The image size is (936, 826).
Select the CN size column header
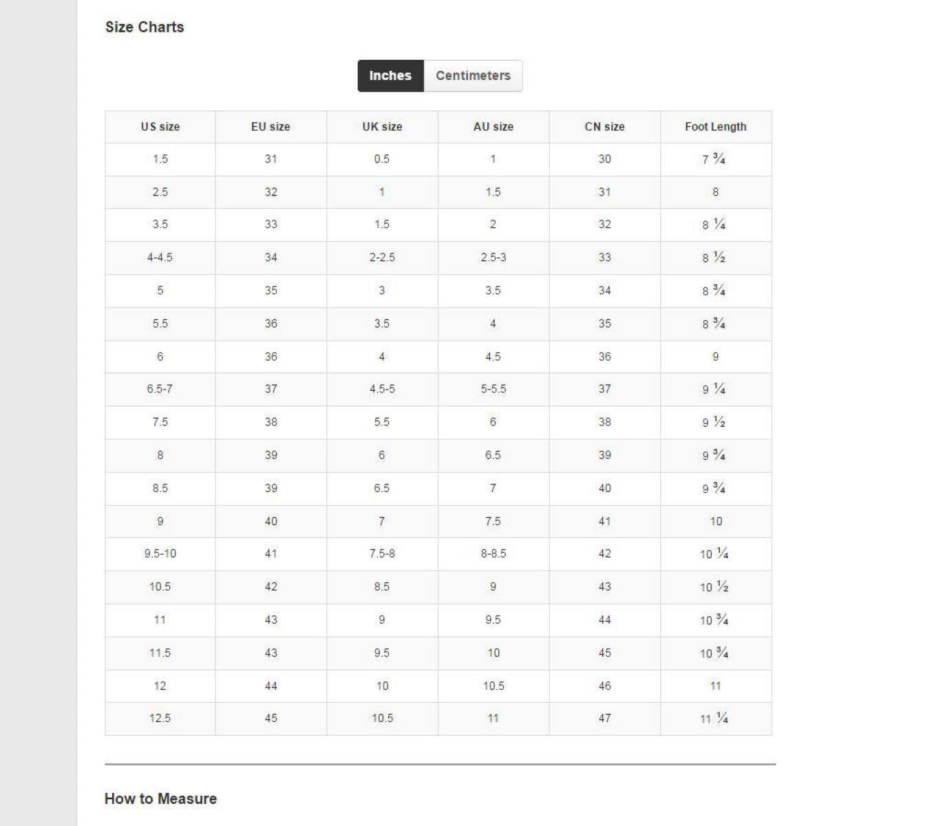604,127
